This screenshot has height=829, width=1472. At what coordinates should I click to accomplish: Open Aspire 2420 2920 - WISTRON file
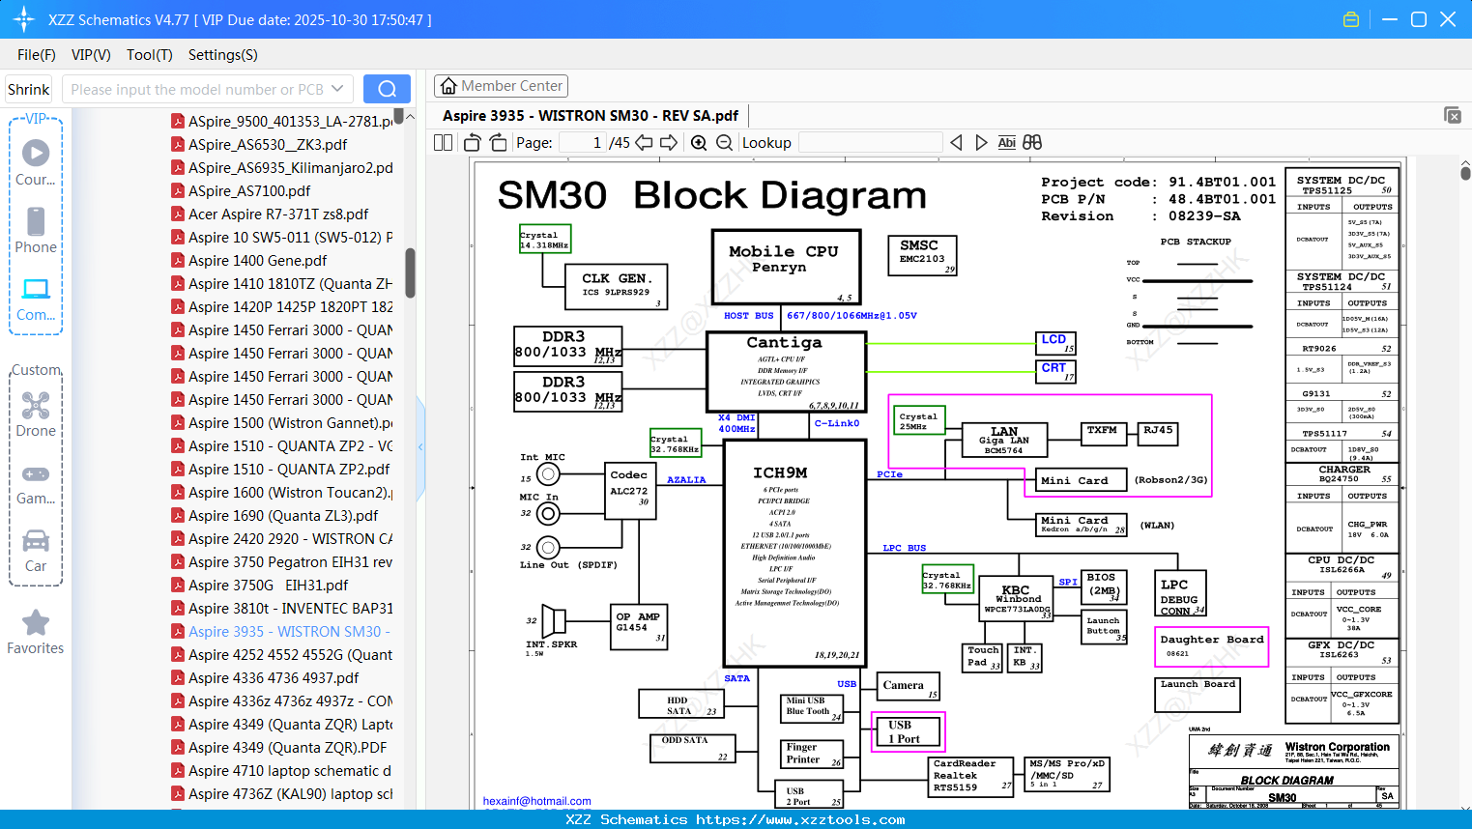pos(291,538)
